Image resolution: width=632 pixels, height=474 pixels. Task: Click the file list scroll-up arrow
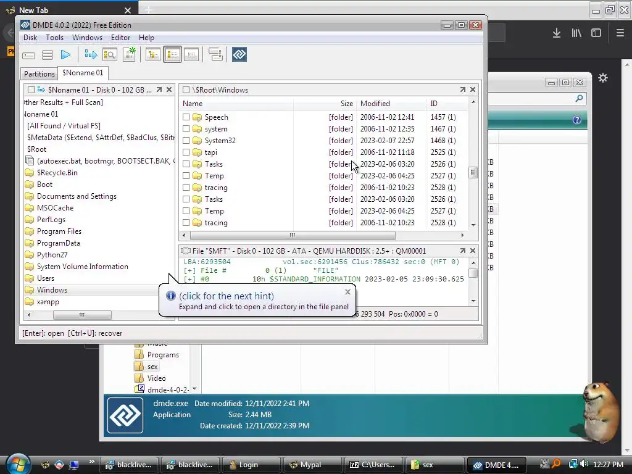point(473,102)
